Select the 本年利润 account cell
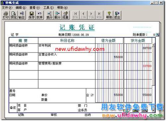The height and width of the screenshot is (121, 166). (x=66, y=48)
